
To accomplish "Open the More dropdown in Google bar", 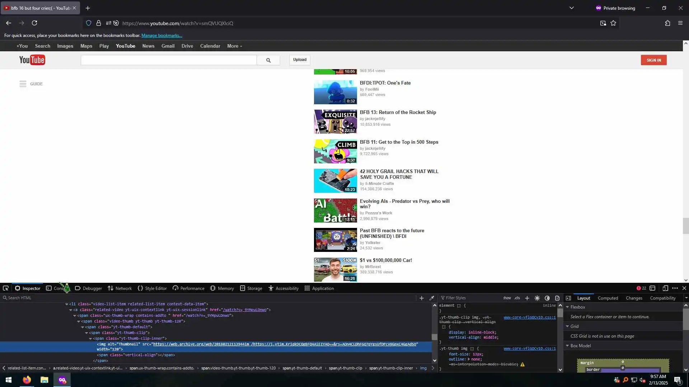I will tap(234, 46).
